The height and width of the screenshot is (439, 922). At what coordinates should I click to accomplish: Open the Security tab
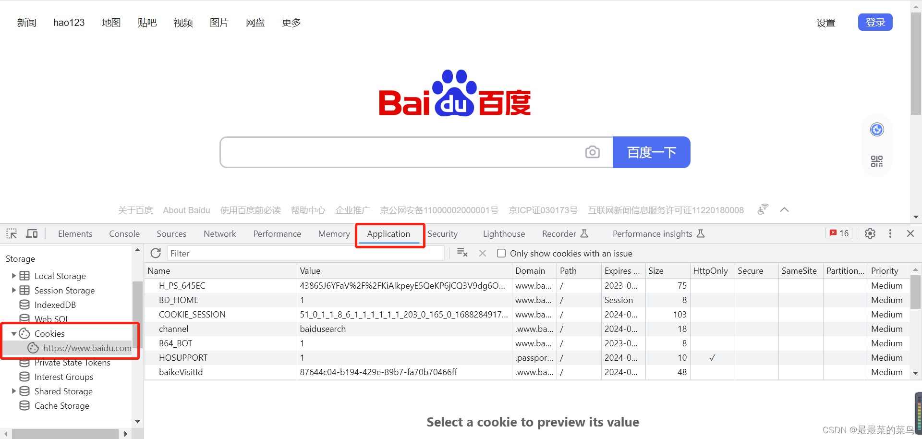click(443, 234)
